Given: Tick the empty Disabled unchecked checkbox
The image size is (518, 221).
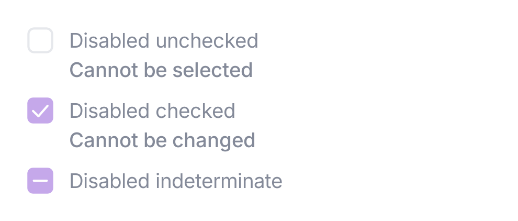Looking at the screenshot, I should [x=40, y=40].
